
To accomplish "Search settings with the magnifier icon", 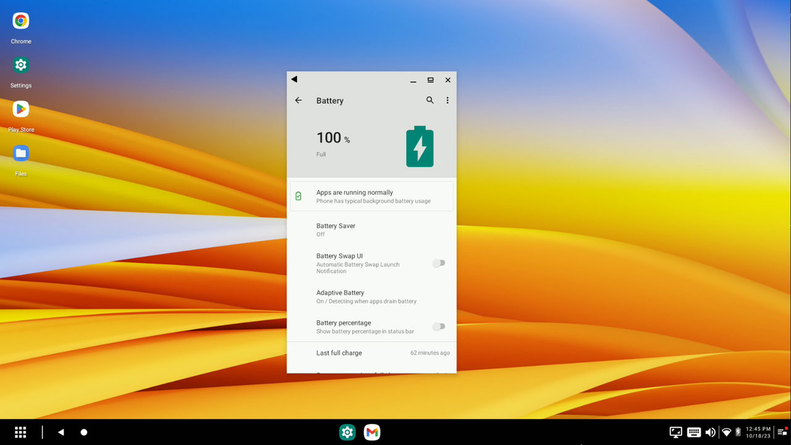I will [x=430, y=100].
